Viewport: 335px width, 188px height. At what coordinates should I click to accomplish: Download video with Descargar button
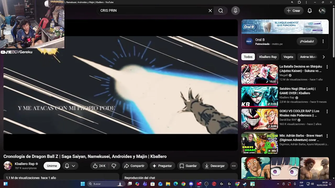point(215,166)
